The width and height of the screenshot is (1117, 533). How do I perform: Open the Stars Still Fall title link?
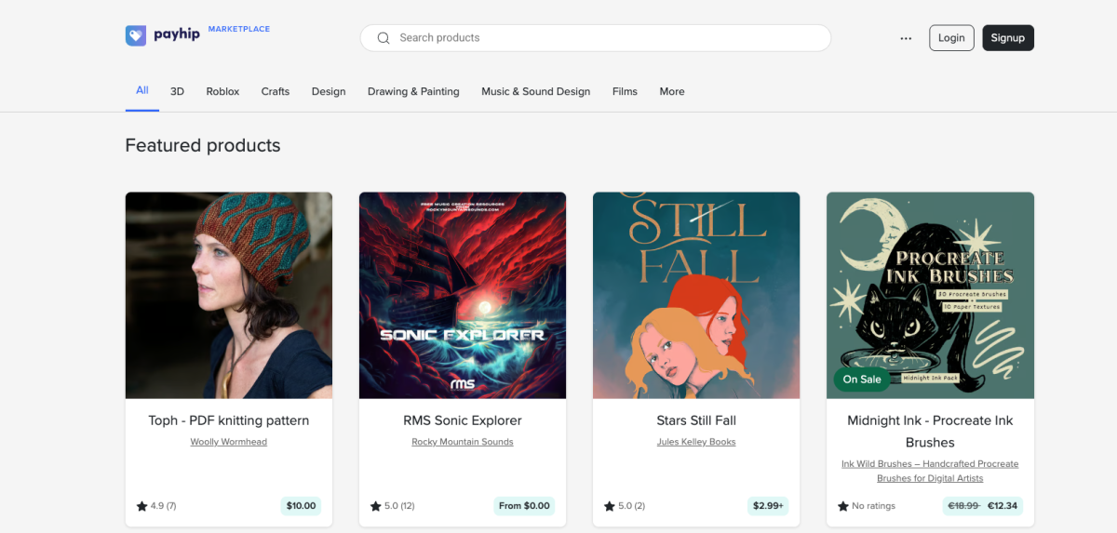tap(696, 420)
